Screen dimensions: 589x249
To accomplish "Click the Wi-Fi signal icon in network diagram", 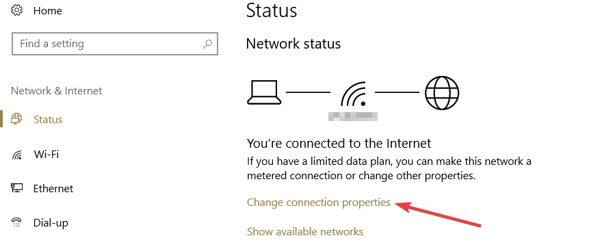I will (x=353, y=94).
